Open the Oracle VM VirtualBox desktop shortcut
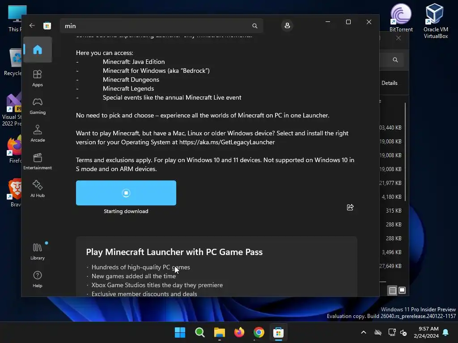 tap(436, 21)
